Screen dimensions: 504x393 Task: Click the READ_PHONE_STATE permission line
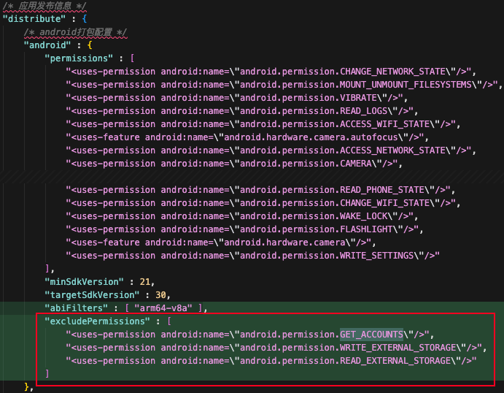(260, 190)
